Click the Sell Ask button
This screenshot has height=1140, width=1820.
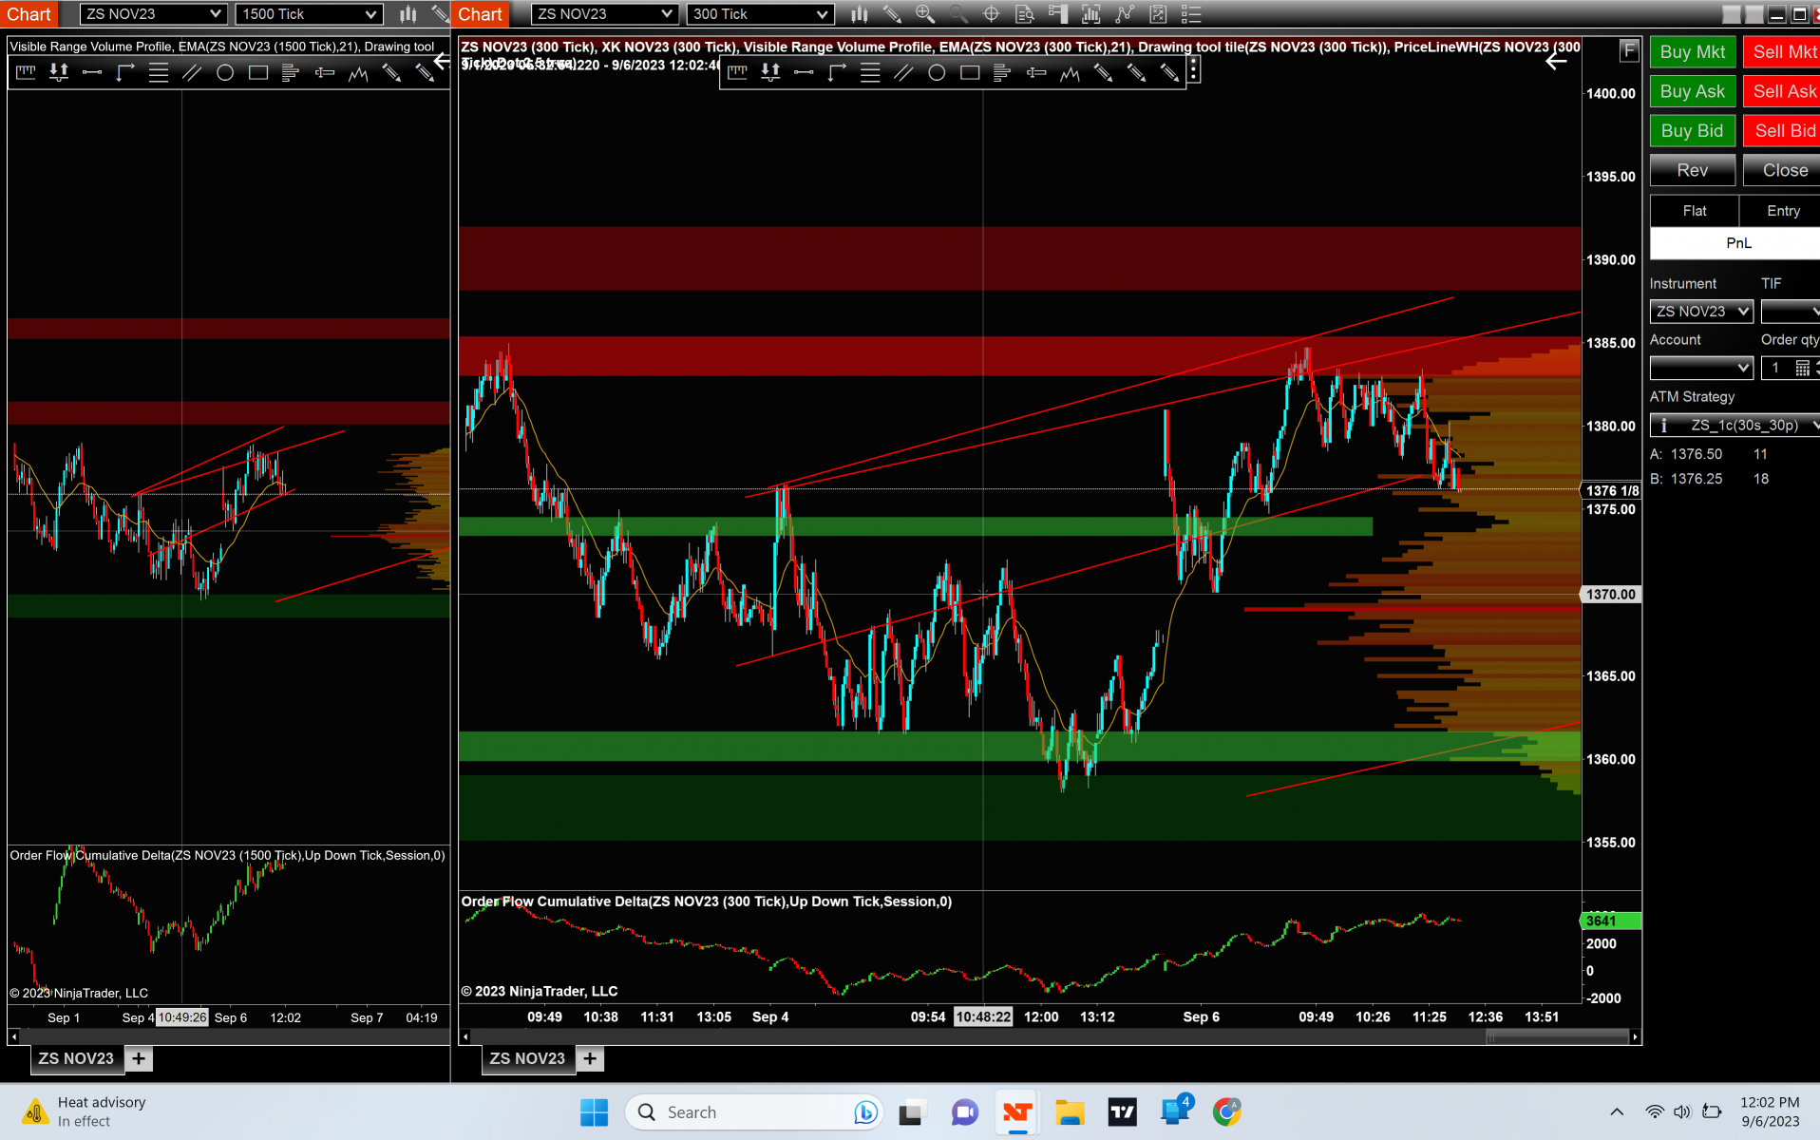tap(1782, 91)
